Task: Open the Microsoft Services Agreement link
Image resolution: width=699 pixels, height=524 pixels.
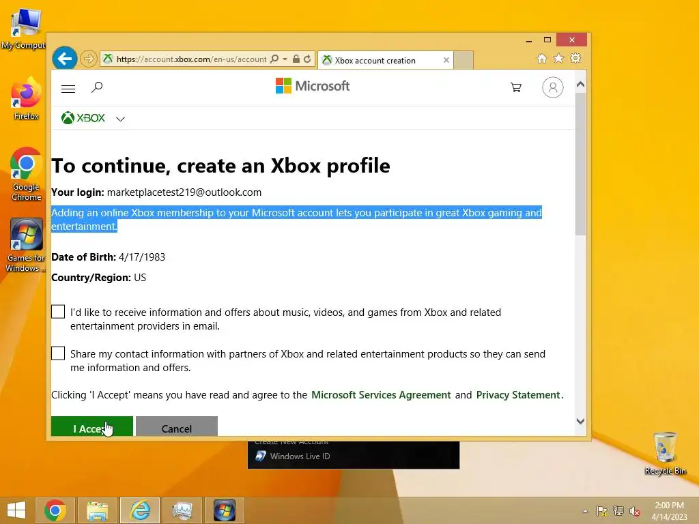Action: (x=381, y=395)
